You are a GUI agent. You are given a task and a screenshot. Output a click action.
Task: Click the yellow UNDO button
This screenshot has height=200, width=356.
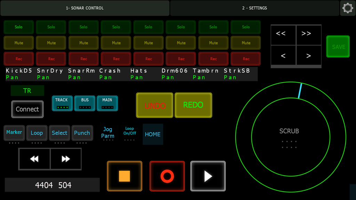pyautogui.click(x=155, y=105)
